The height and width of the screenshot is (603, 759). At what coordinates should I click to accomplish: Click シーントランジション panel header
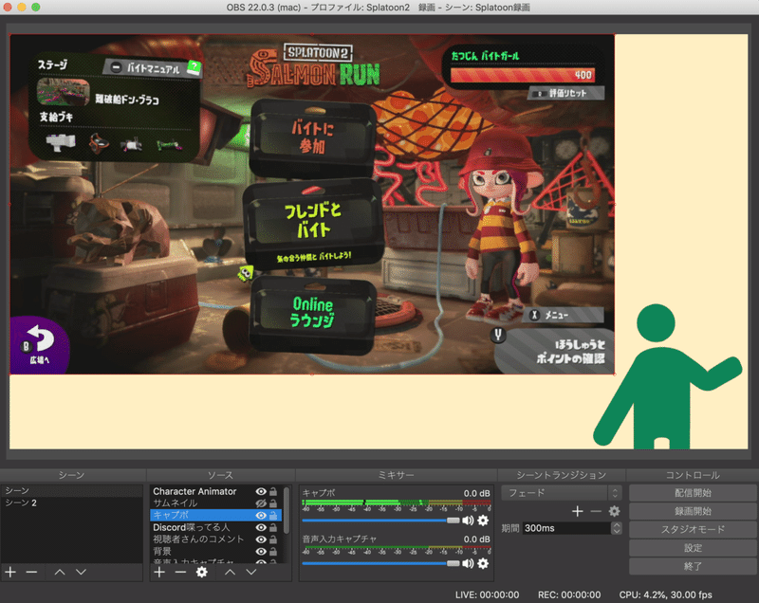(561, 475)
